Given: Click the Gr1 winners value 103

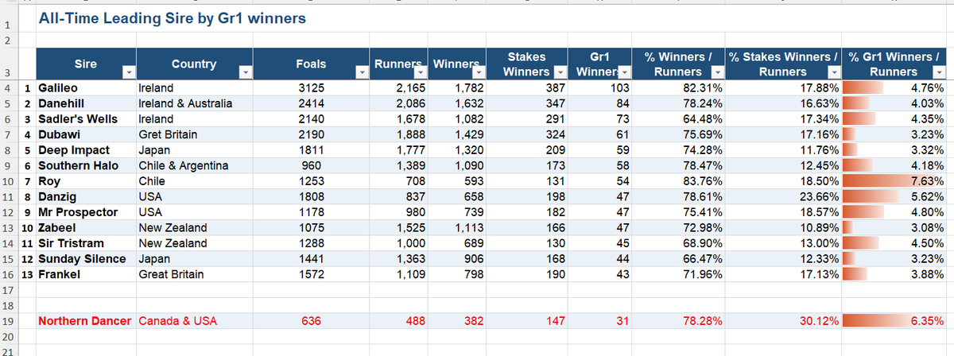Looking at the screenshot, I should point(600,88).
